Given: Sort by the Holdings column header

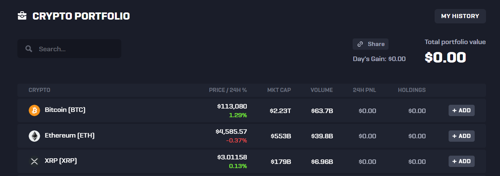Looking at the screenshot, I should point(412,90).
